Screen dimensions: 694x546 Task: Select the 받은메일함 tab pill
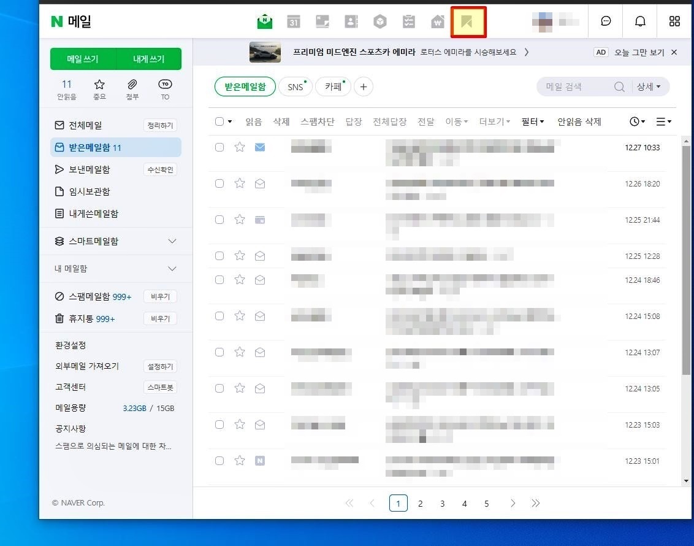click(x=245, y=87)
